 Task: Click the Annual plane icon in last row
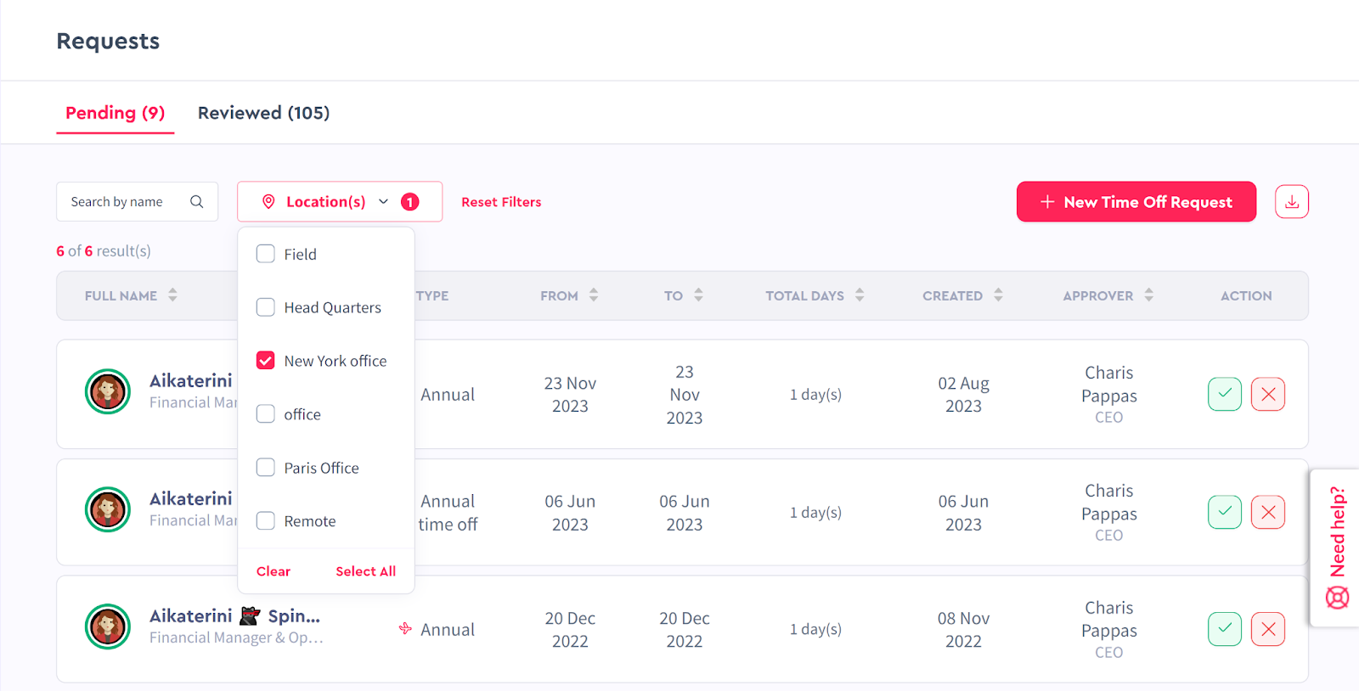(x=405, y=629)
